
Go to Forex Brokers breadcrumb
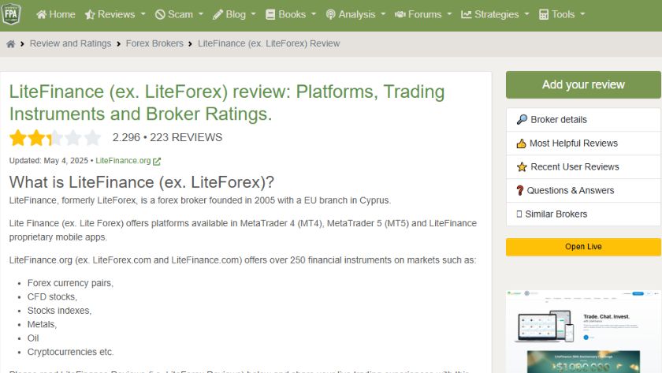154,43
